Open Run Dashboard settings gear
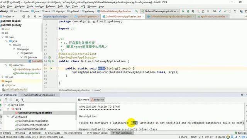Image resolution: width=247 pixels, height=139 pixels. coord(242,95)
